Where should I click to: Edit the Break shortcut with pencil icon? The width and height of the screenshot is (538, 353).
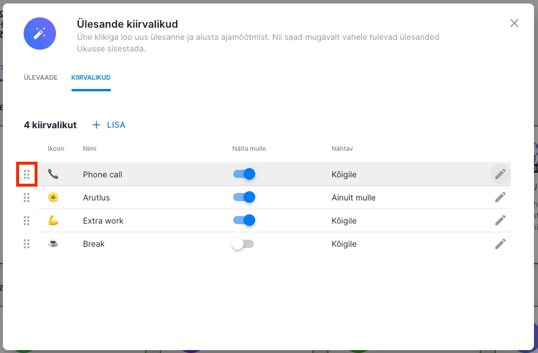pyautogui.click(x=500, y=244)
